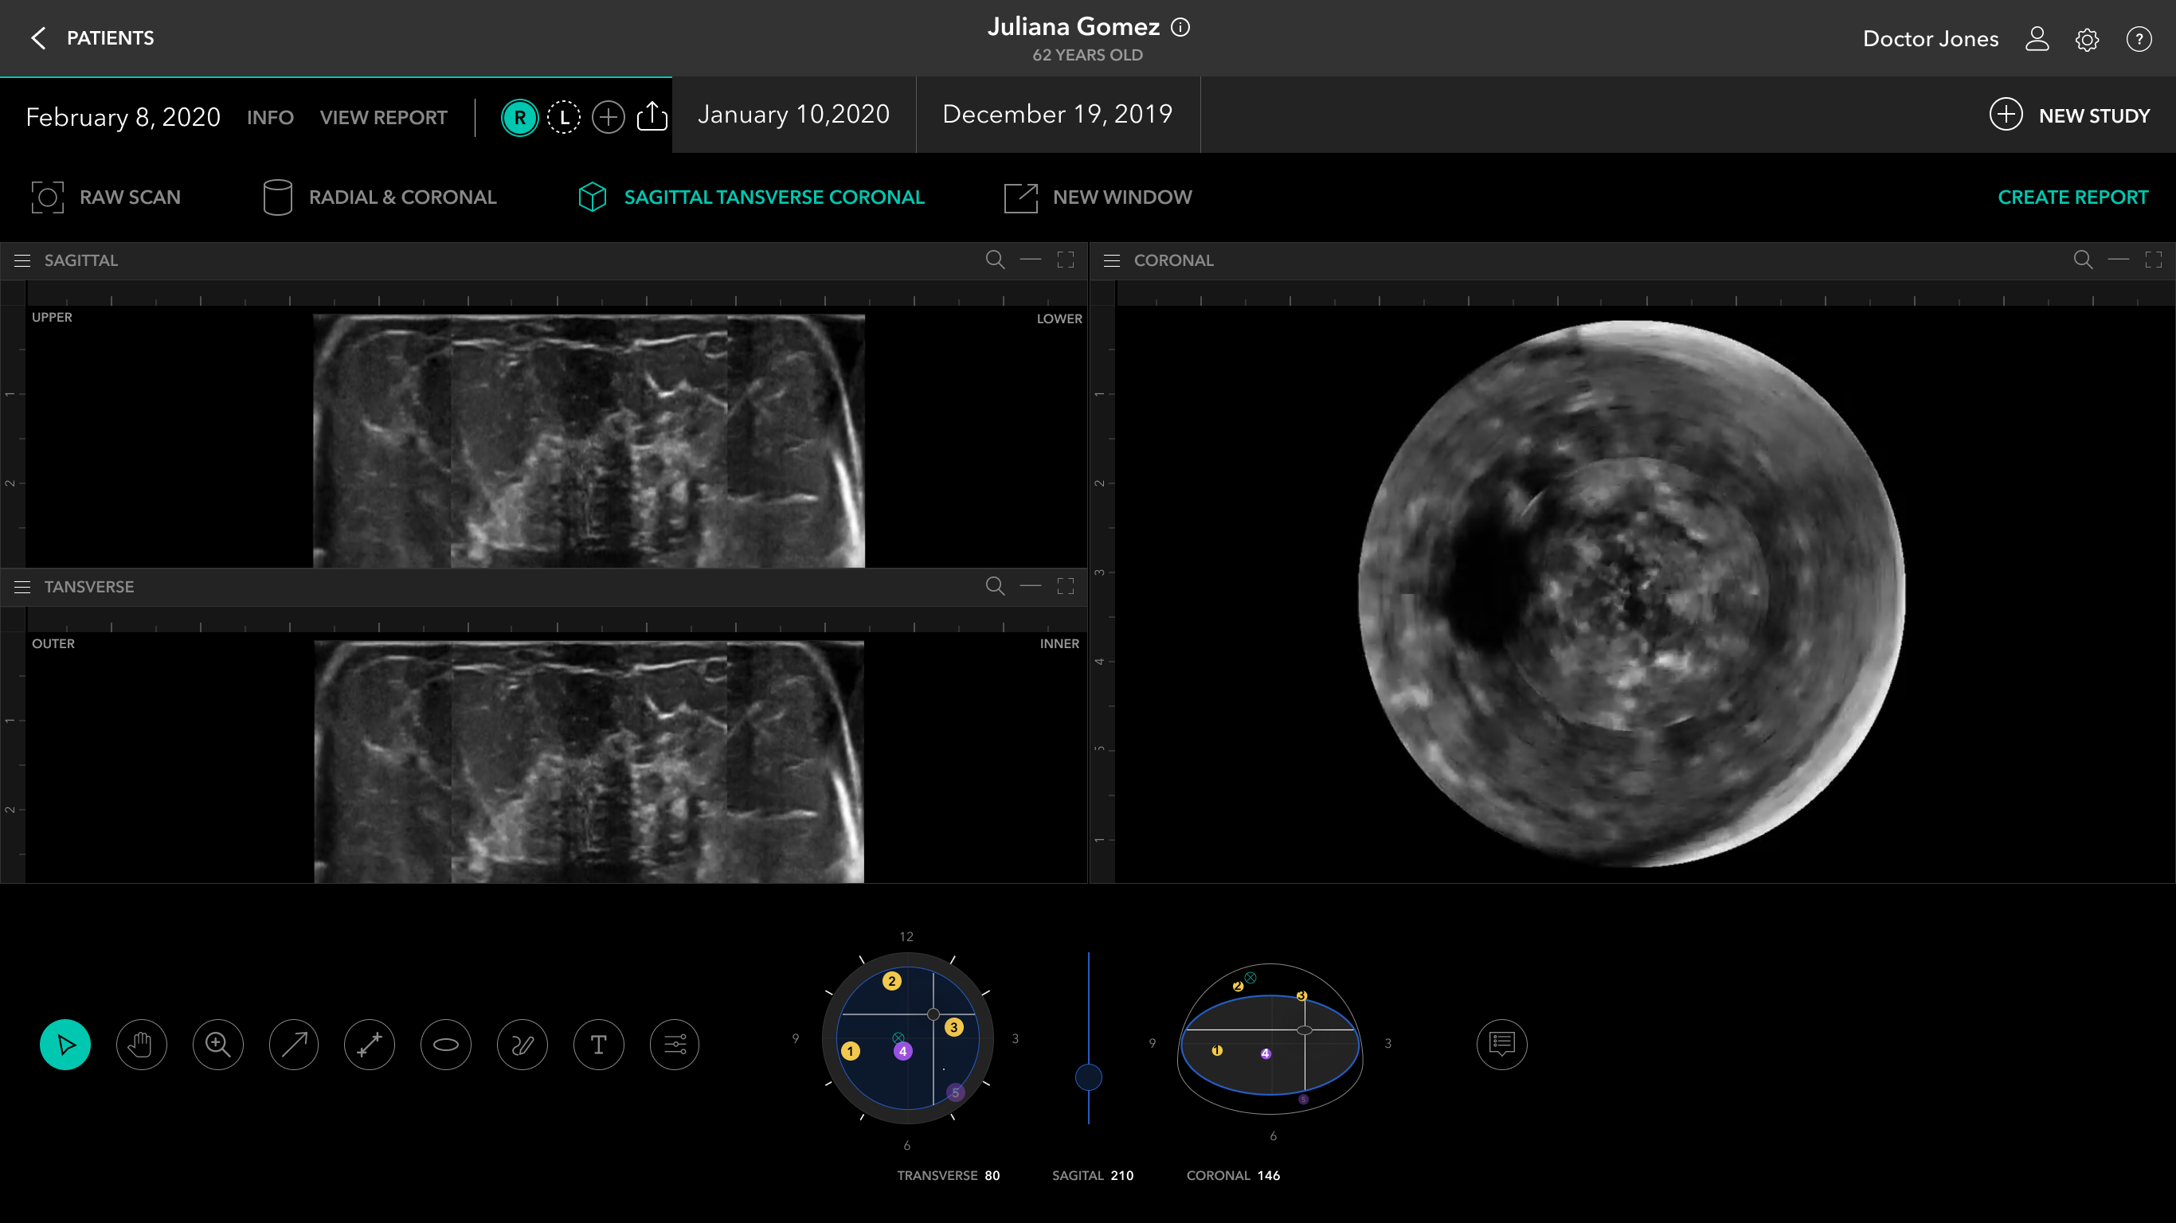Switch to right breast R
The height and width of the screenshot is (1223, 2176).
(519, 117)
